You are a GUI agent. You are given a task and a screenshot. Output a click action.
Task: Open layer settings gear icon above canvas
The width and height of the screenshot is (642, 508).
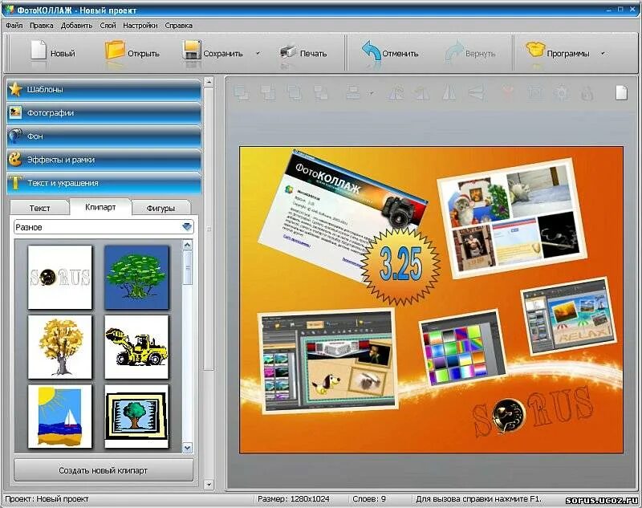coord(561,92)
